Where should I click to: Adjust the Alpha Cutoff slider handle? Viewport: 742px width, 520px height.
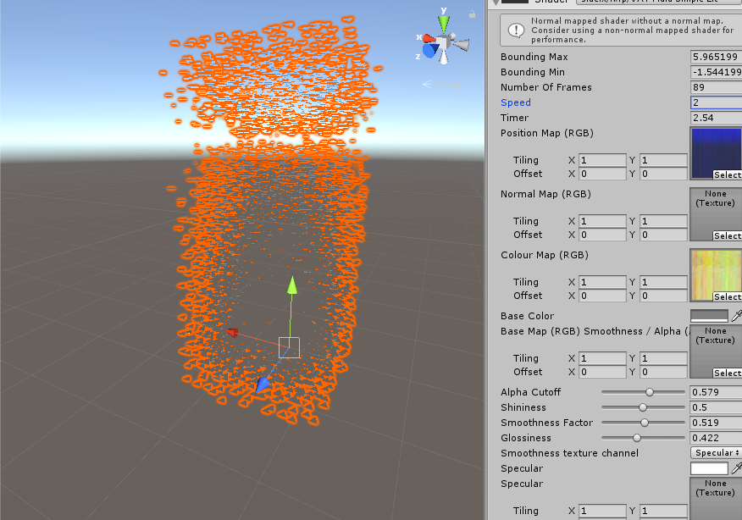(649, 392)
